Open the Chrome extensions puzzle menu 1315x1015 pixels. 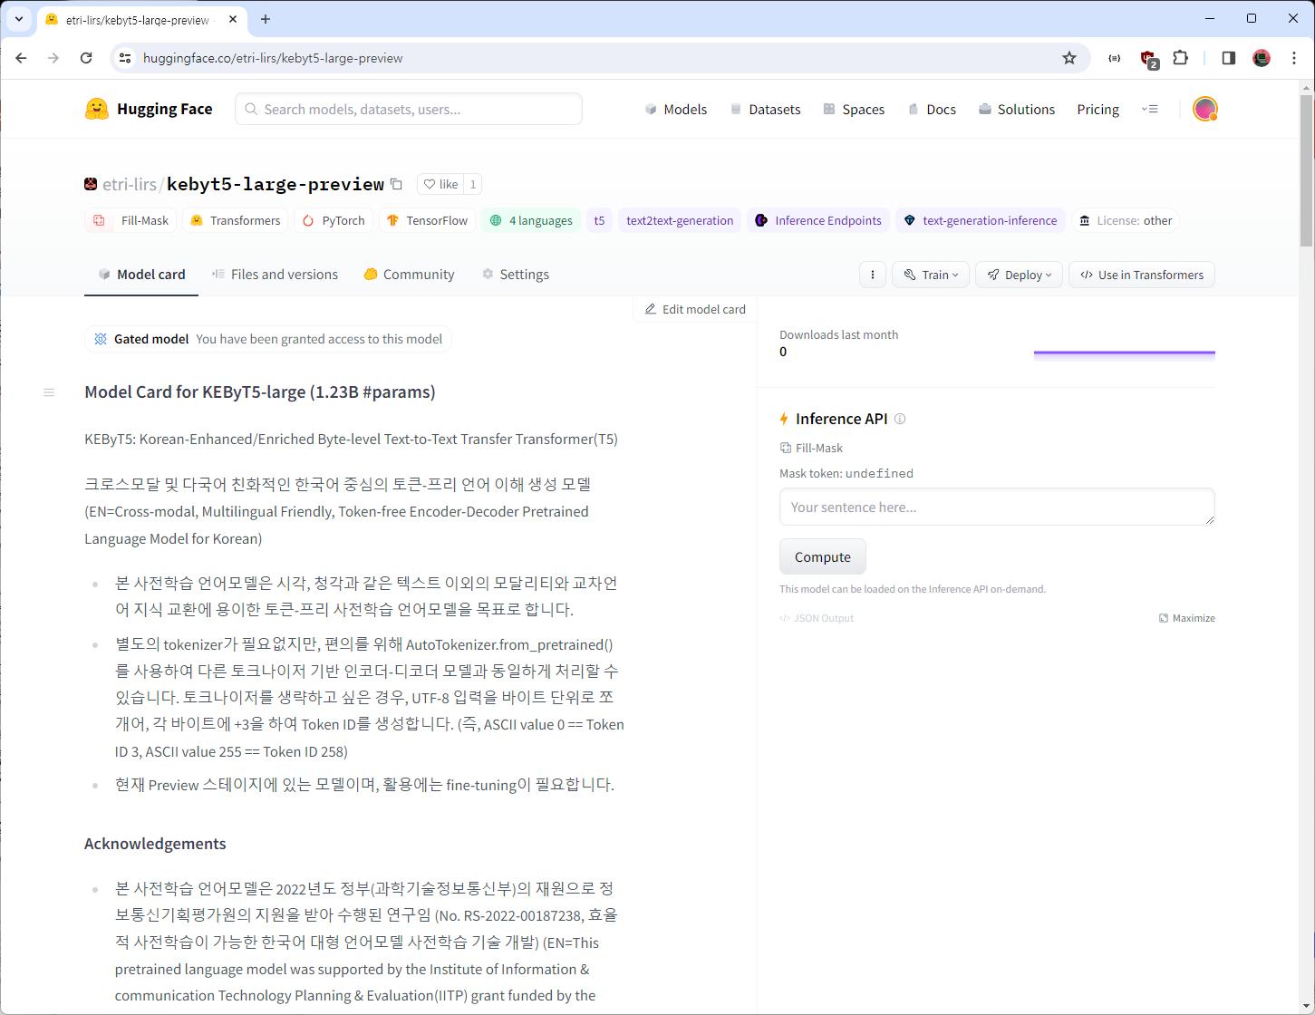pos(1180,58)
